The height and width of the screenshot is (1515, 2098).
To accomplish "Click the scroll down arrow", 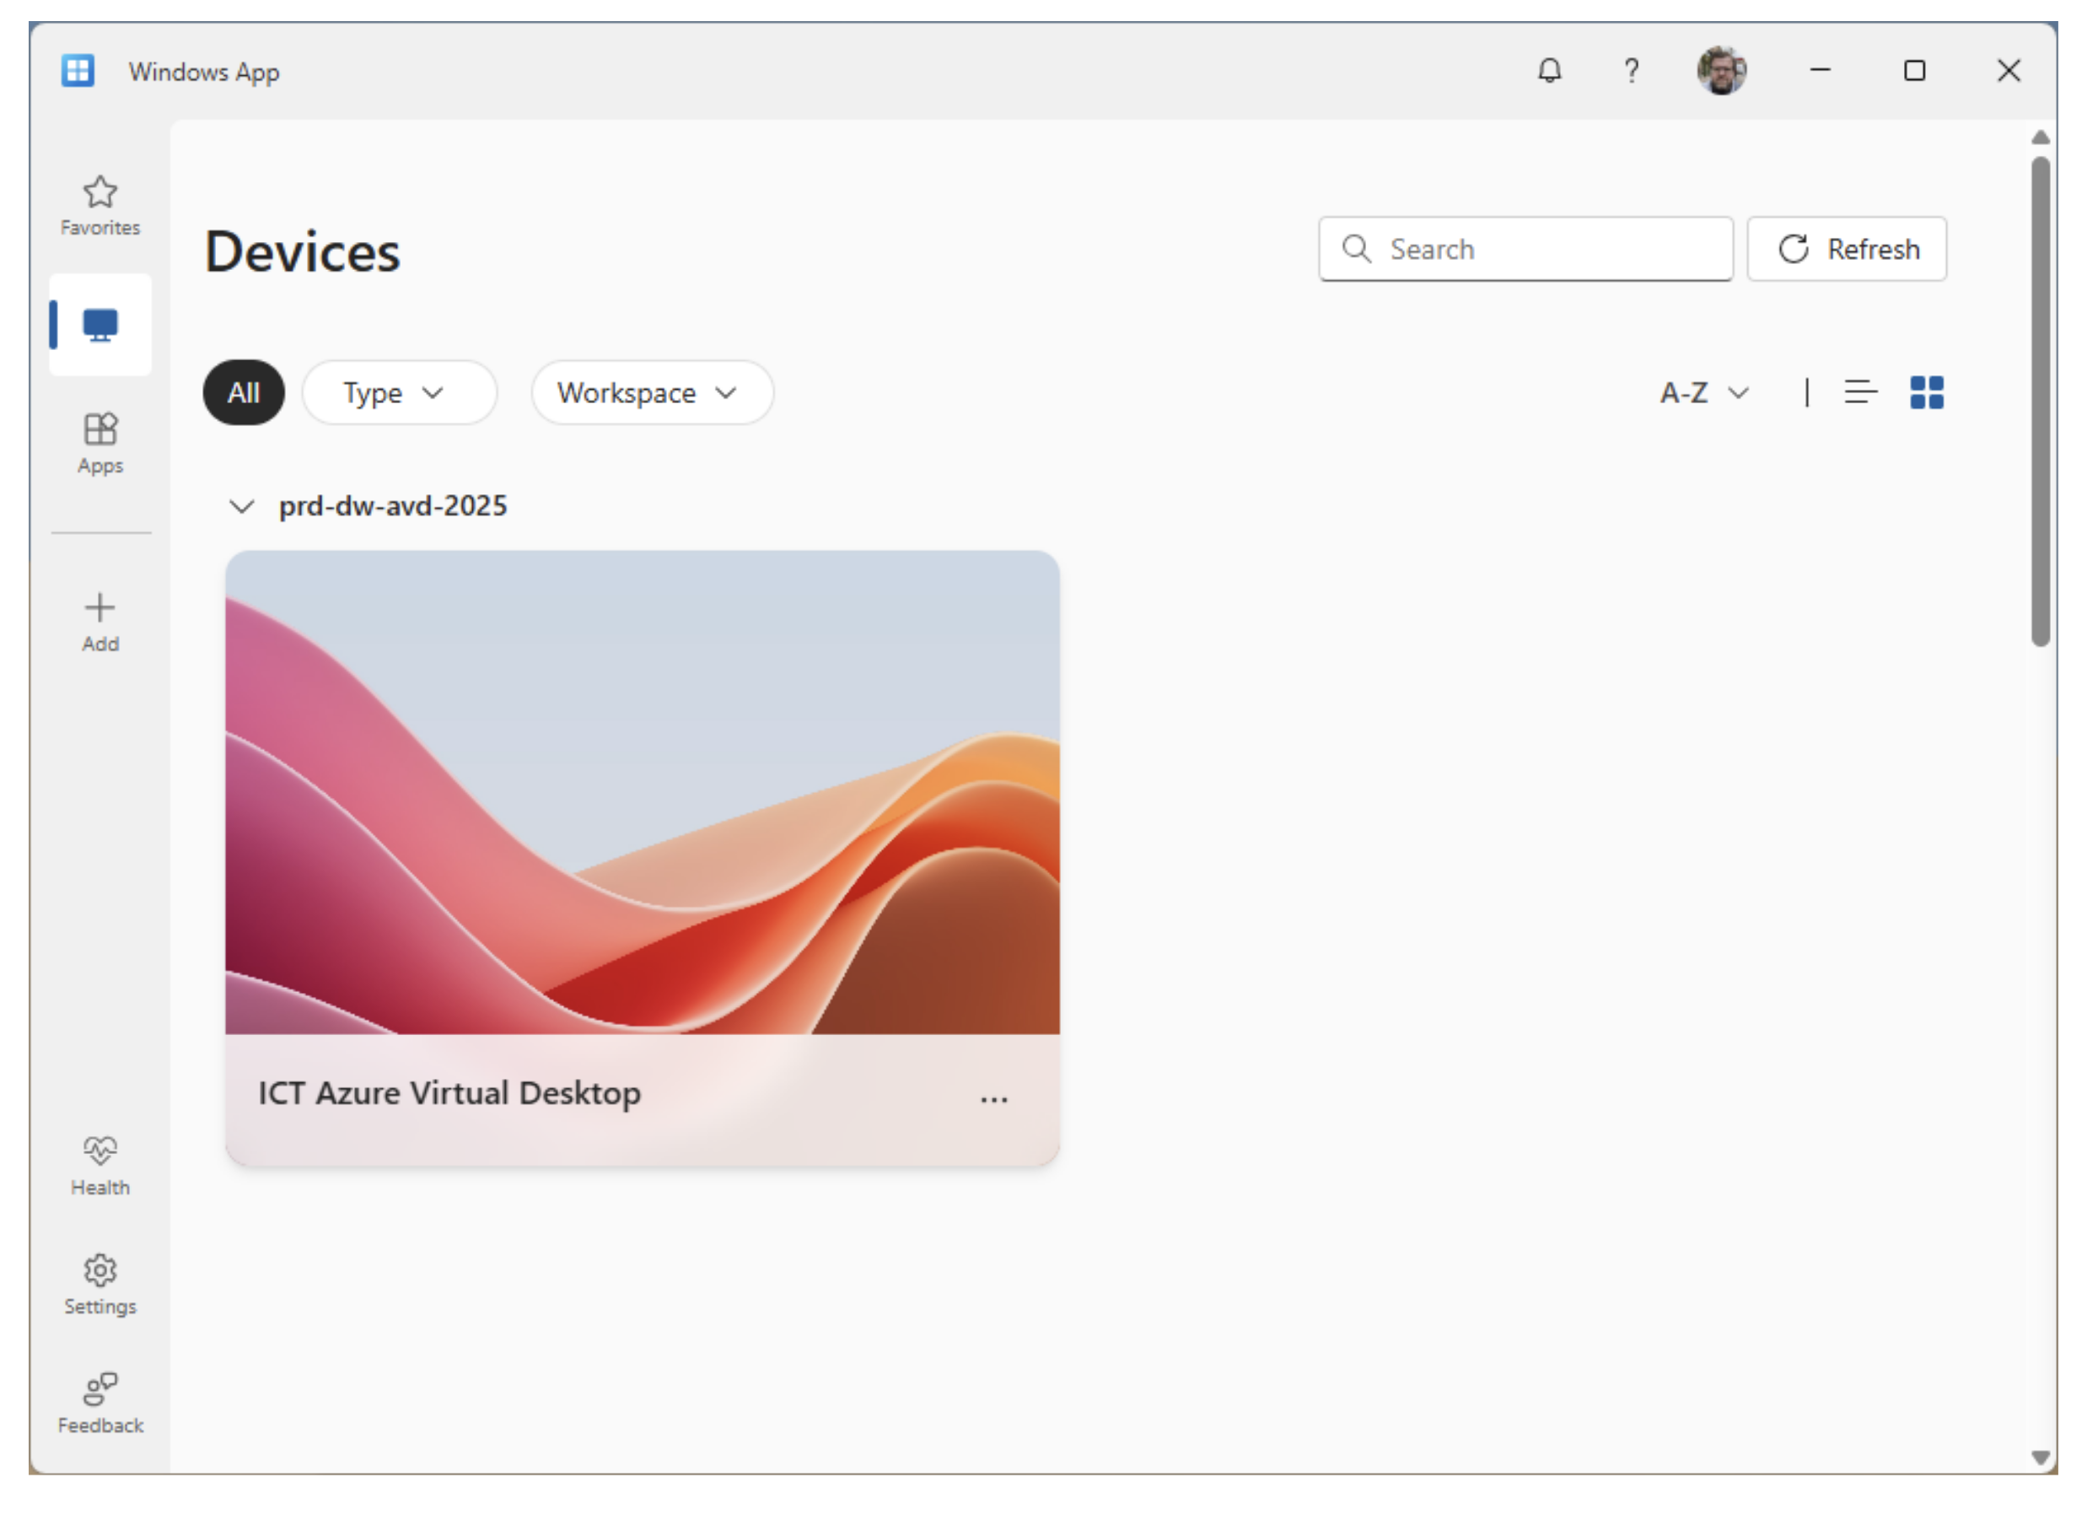I will click(x=2040, y=1457).
